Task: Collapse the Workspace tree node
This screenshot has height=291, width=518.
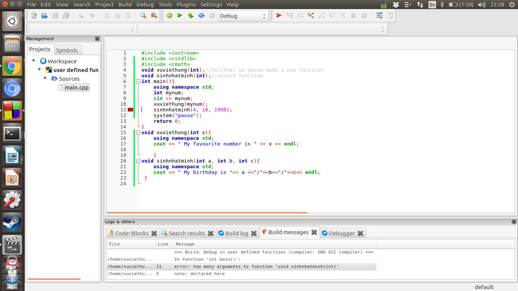Action: (34, 61)
